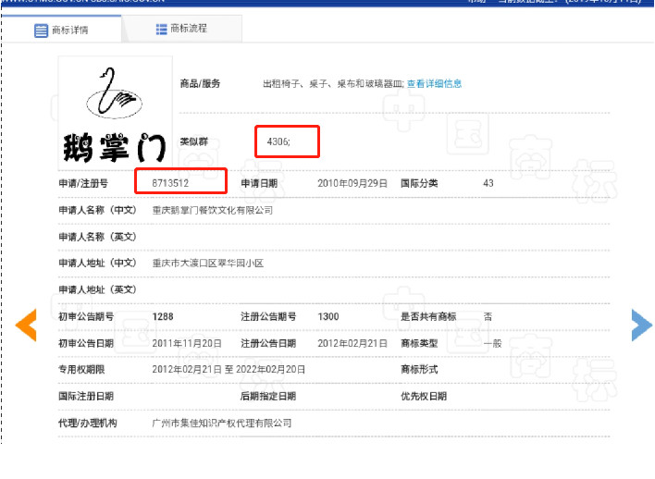
Task: Click the 国际注册日期 label
Action: [x=86, y=397]
